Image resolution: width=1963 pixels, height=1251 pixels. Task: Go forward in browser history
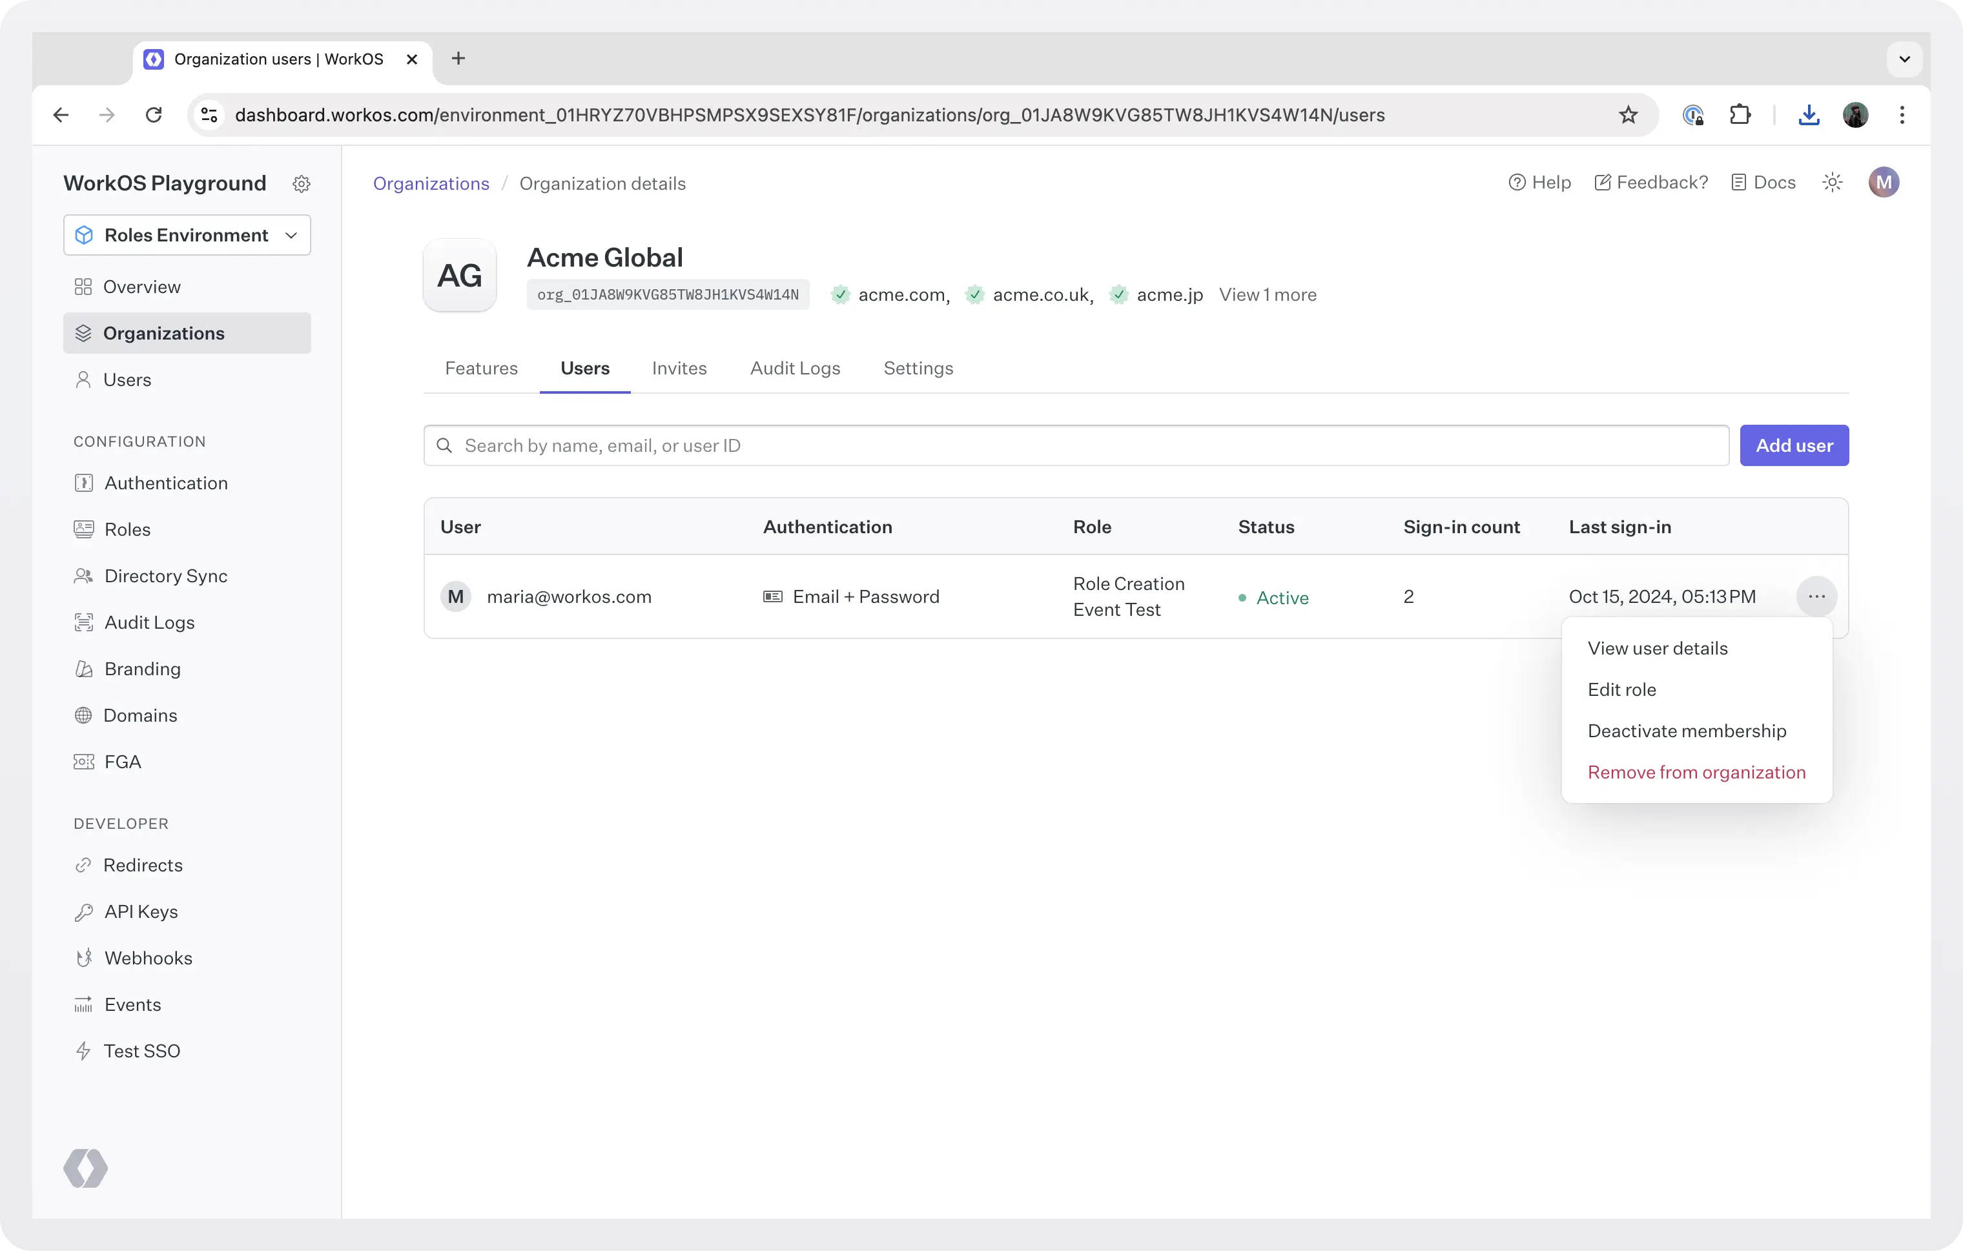pyautogui.click(x=107, y=115)
